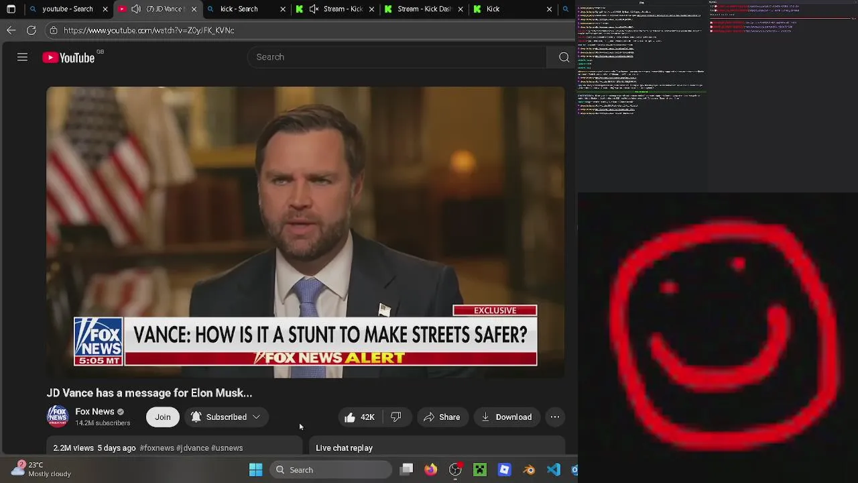Click the Fox News channel avatar

point(58,417)
